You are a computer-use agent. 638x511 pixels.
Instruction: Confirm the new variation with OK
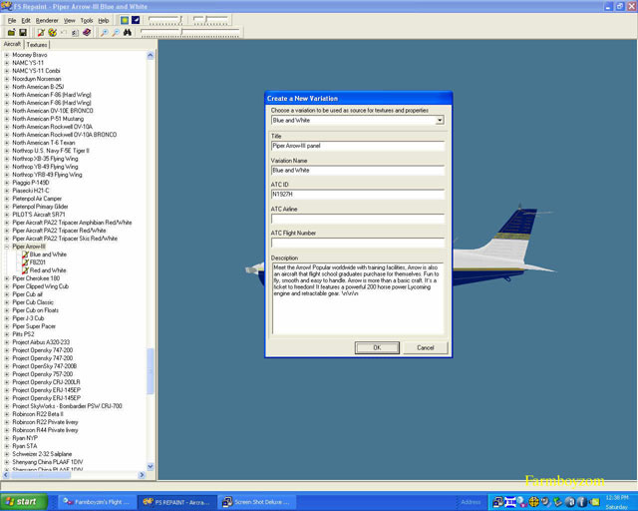(x=377, y=347)
